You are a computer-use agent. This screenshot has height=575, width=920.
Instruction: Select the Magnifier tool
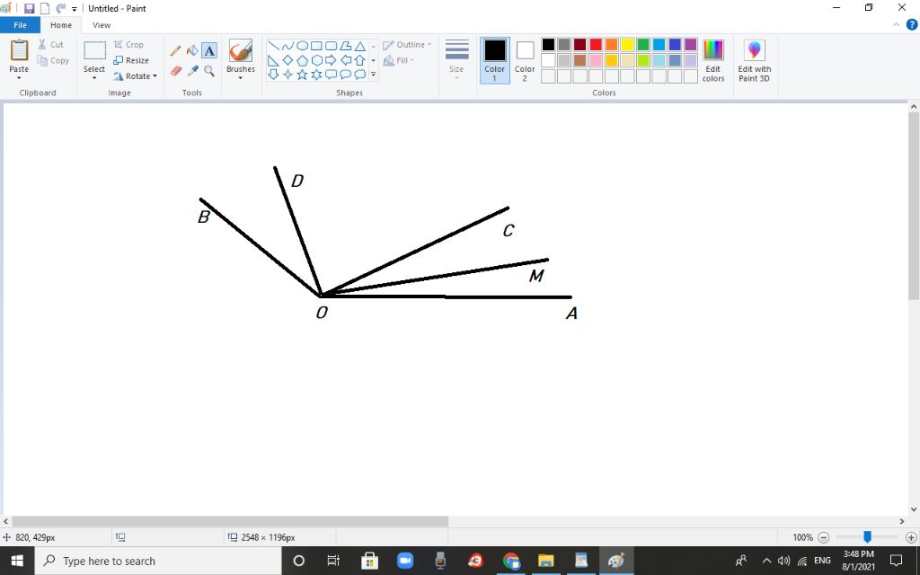pos(209,71)
